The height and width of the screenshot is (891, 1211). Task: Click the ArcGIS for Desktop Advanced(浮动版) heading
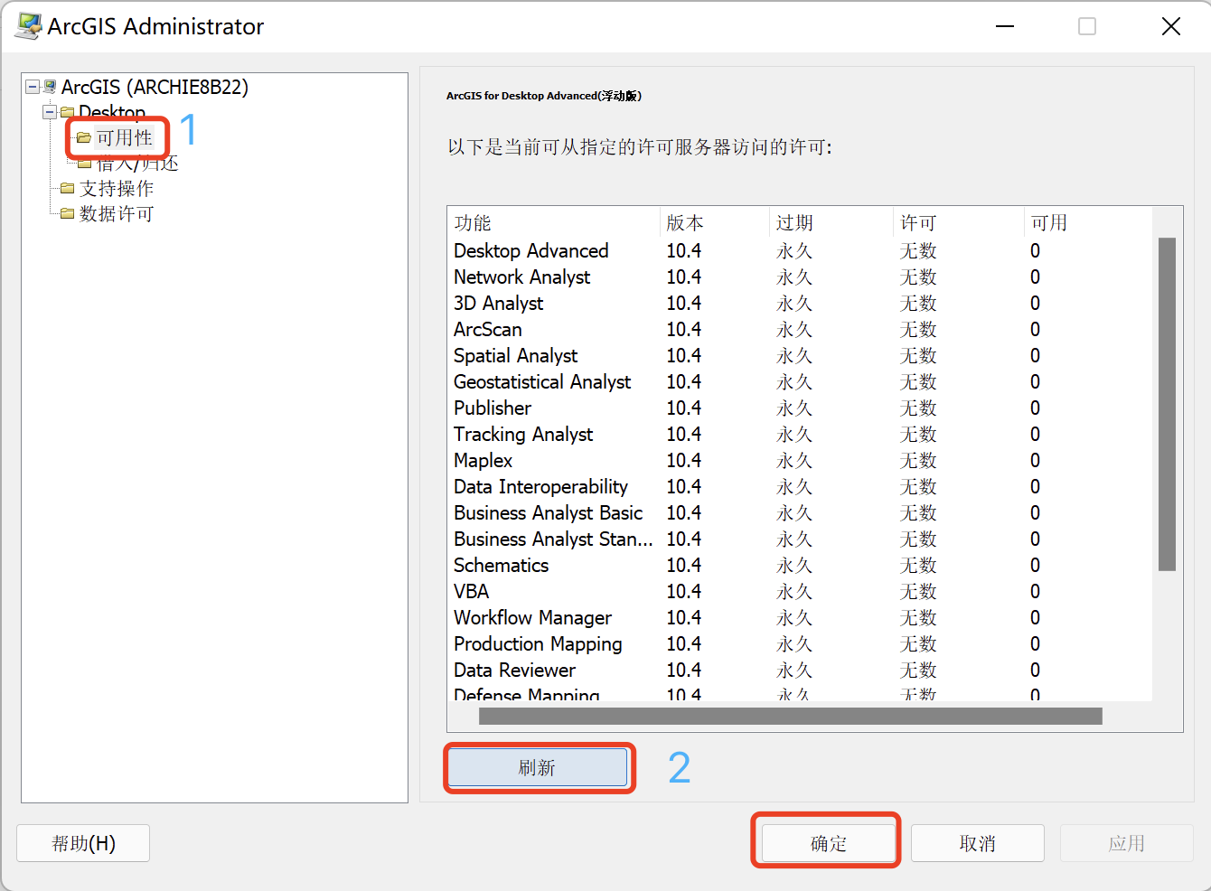(x=544, y=95)
